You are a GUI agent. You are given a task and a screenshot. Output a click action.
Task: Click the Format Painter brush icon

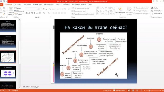[x=4, y=14]
